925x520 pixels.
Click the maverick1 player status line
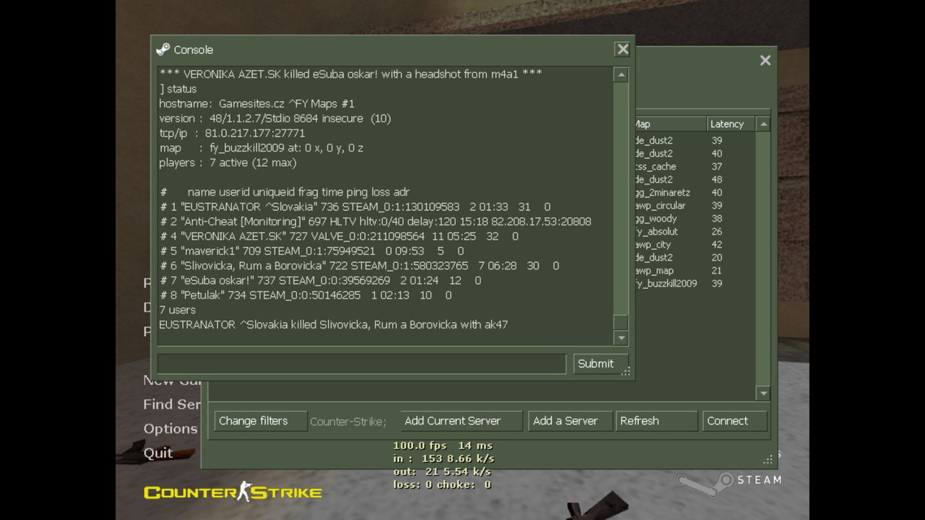pyautogui.click(x=311, y=251)
